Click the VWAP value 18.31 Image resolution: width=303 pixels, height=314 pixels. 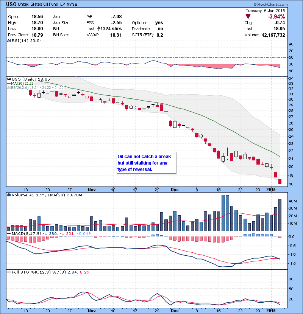pos(116,35)
